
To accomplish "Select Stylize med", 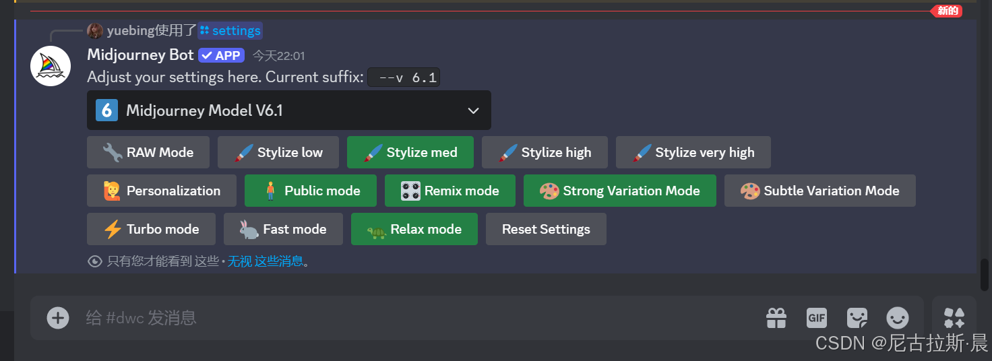I will point(410,152).
